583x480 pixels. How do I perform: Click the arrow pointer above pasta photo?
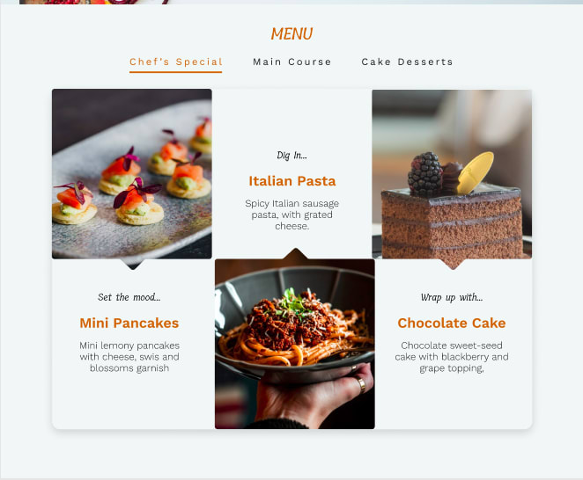[295, 253]
